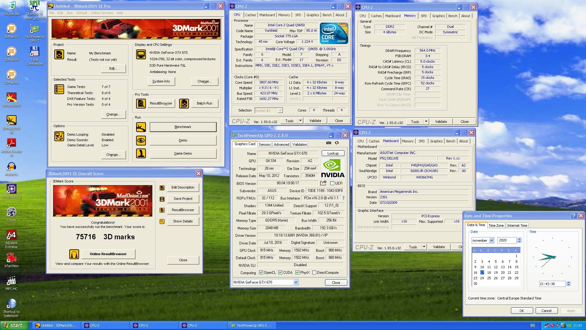586x330 pixels.
Task: Select day 18 in the calendar
Action: tap(489, 273)
